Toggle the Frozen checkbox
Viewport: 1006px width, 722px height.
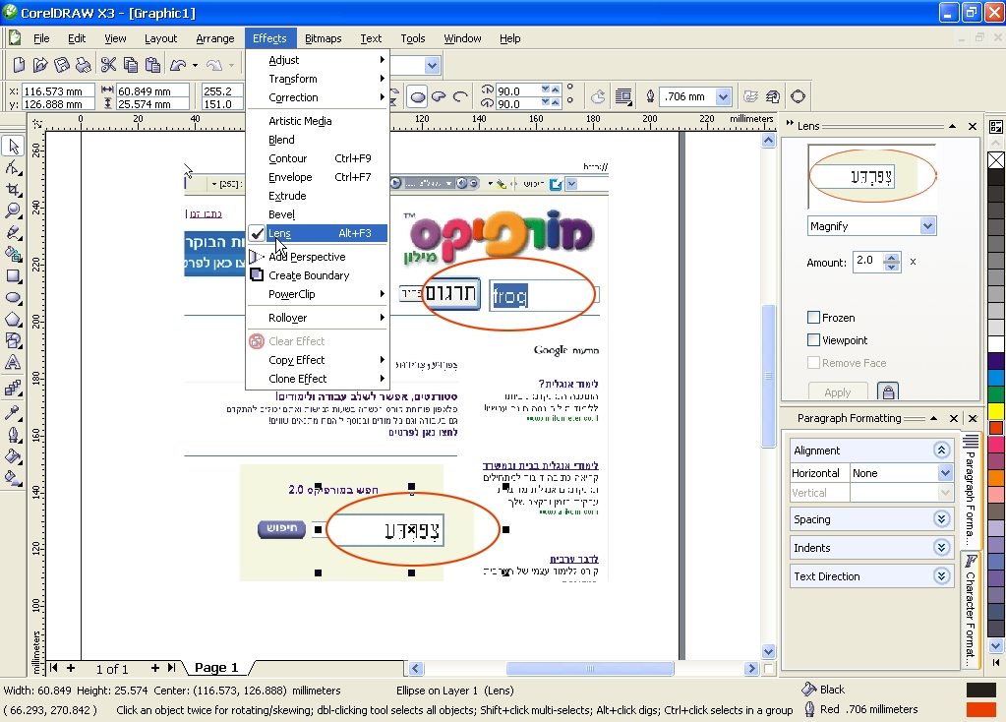pyautogui.click(x=813, y=317)
